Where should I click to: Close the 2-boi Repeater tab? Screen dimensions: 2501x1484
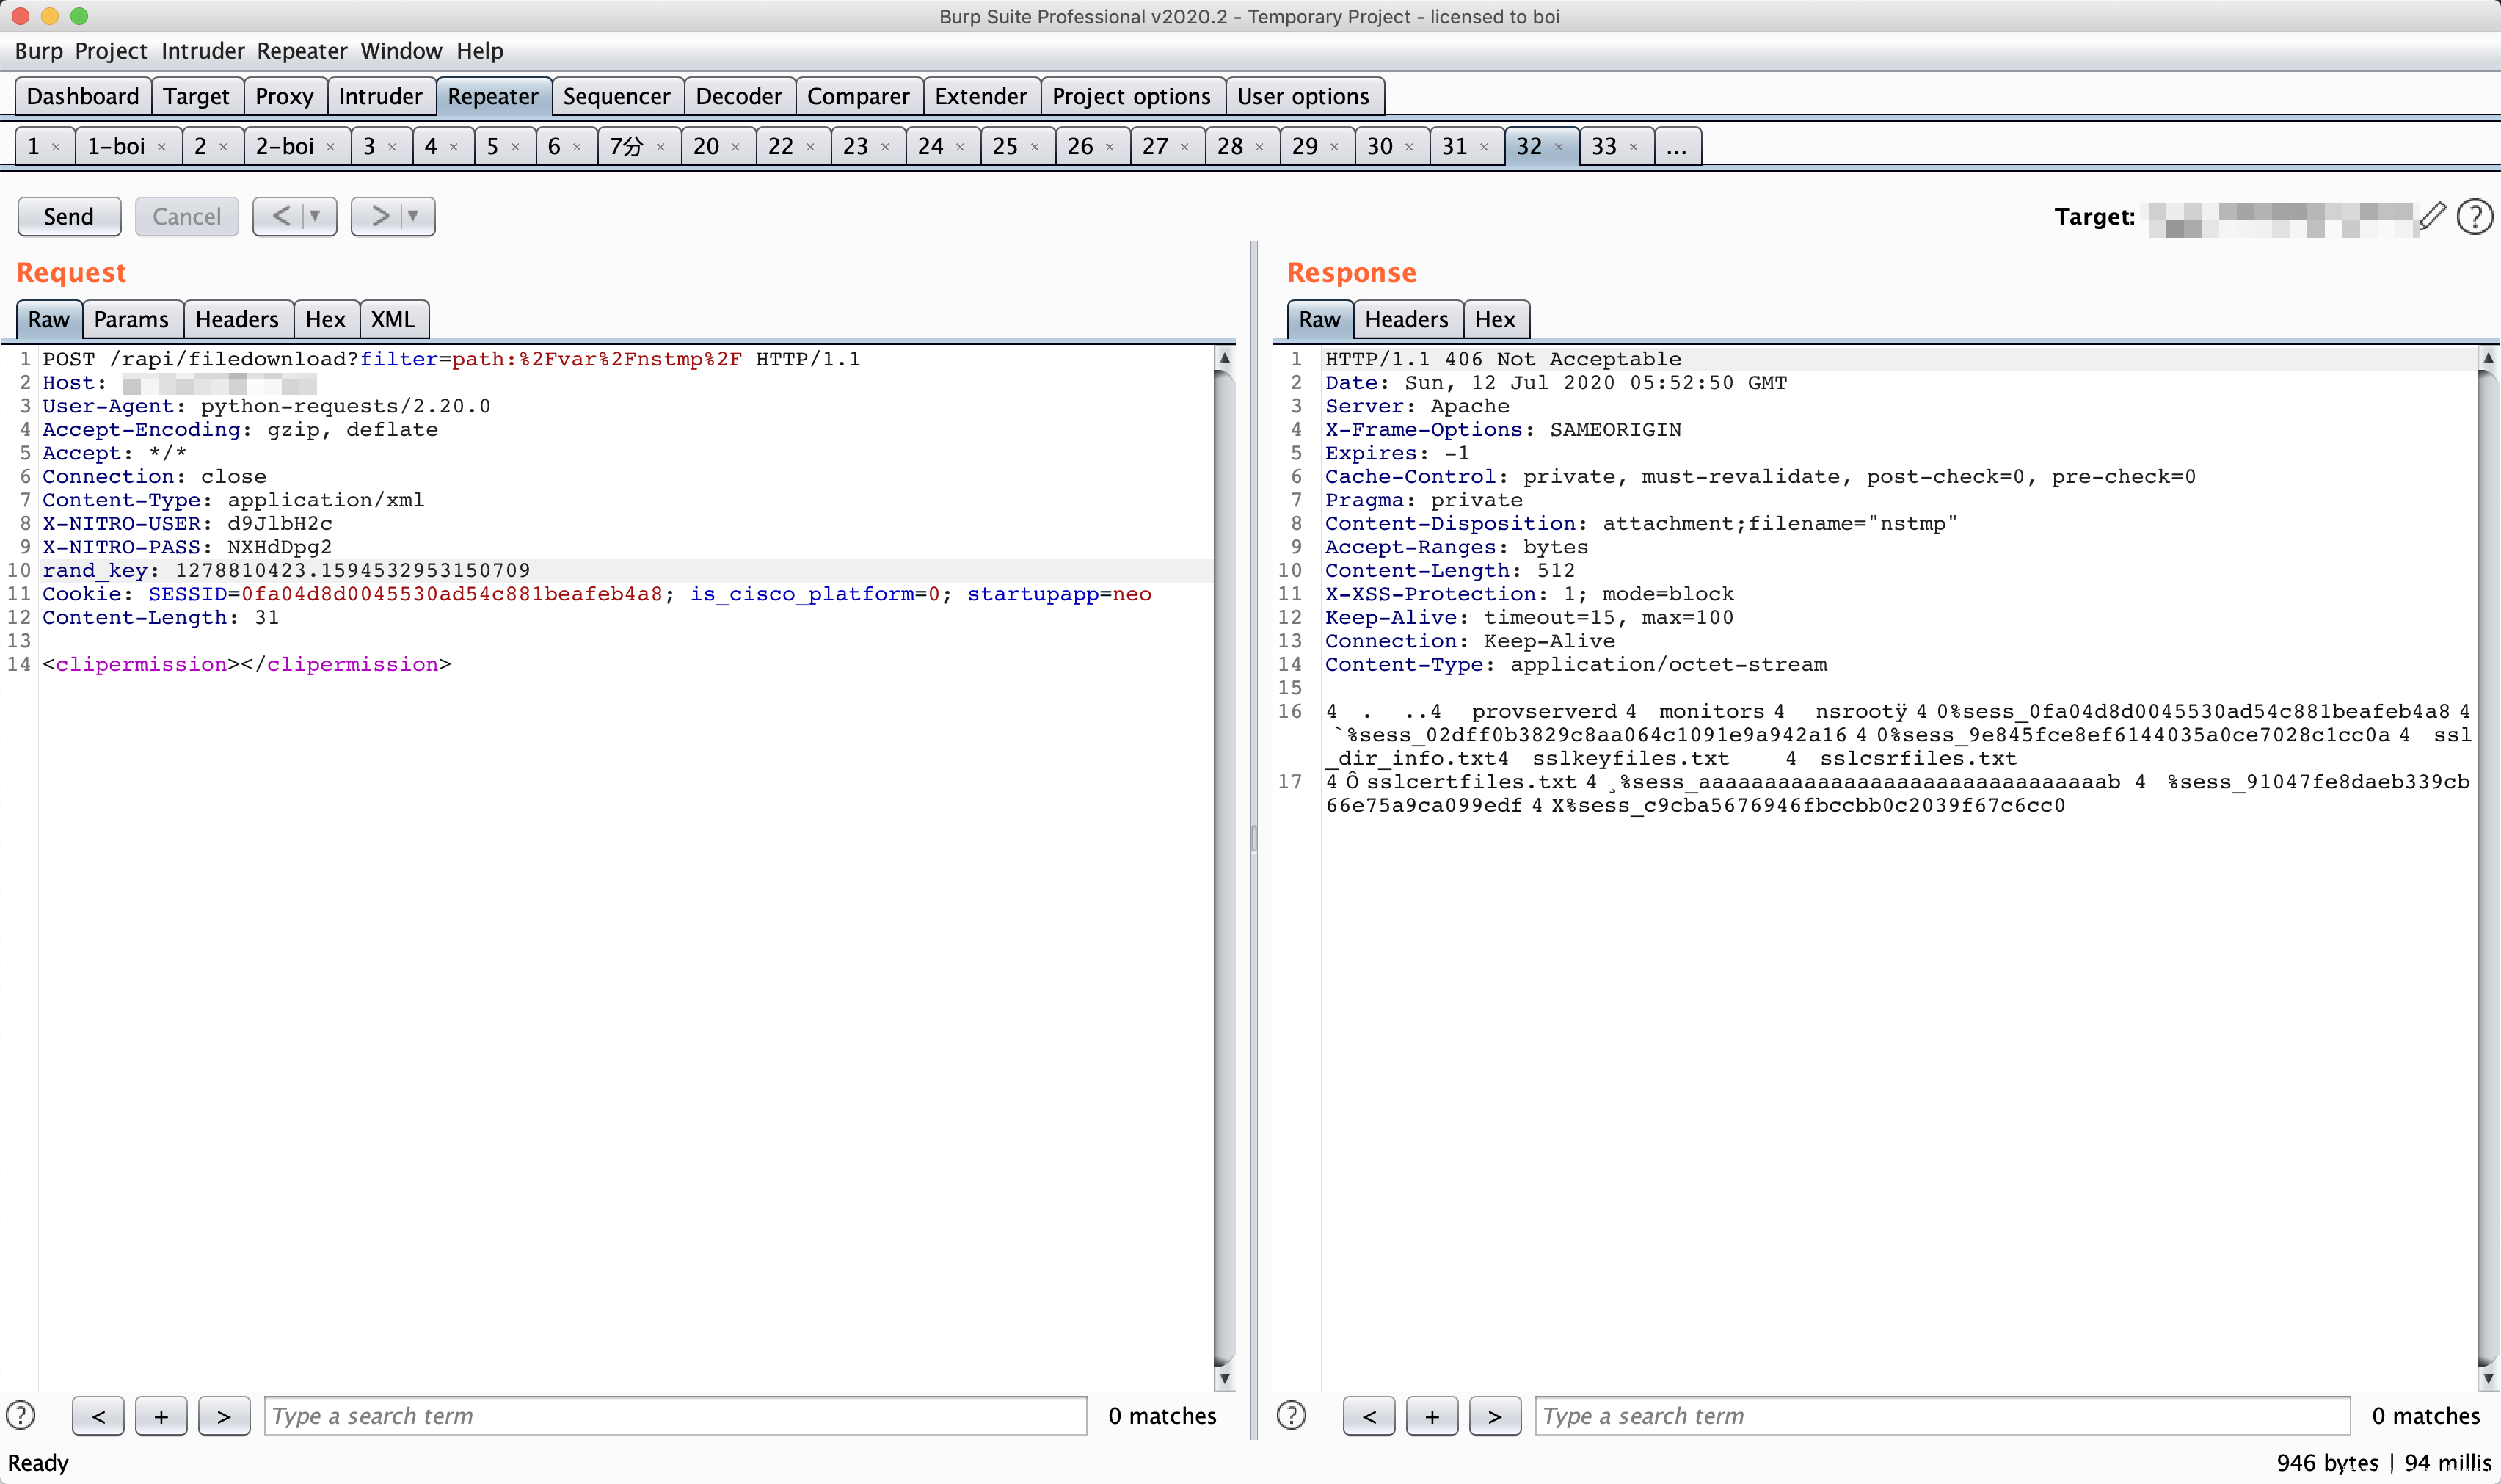[x=330, y=147]
